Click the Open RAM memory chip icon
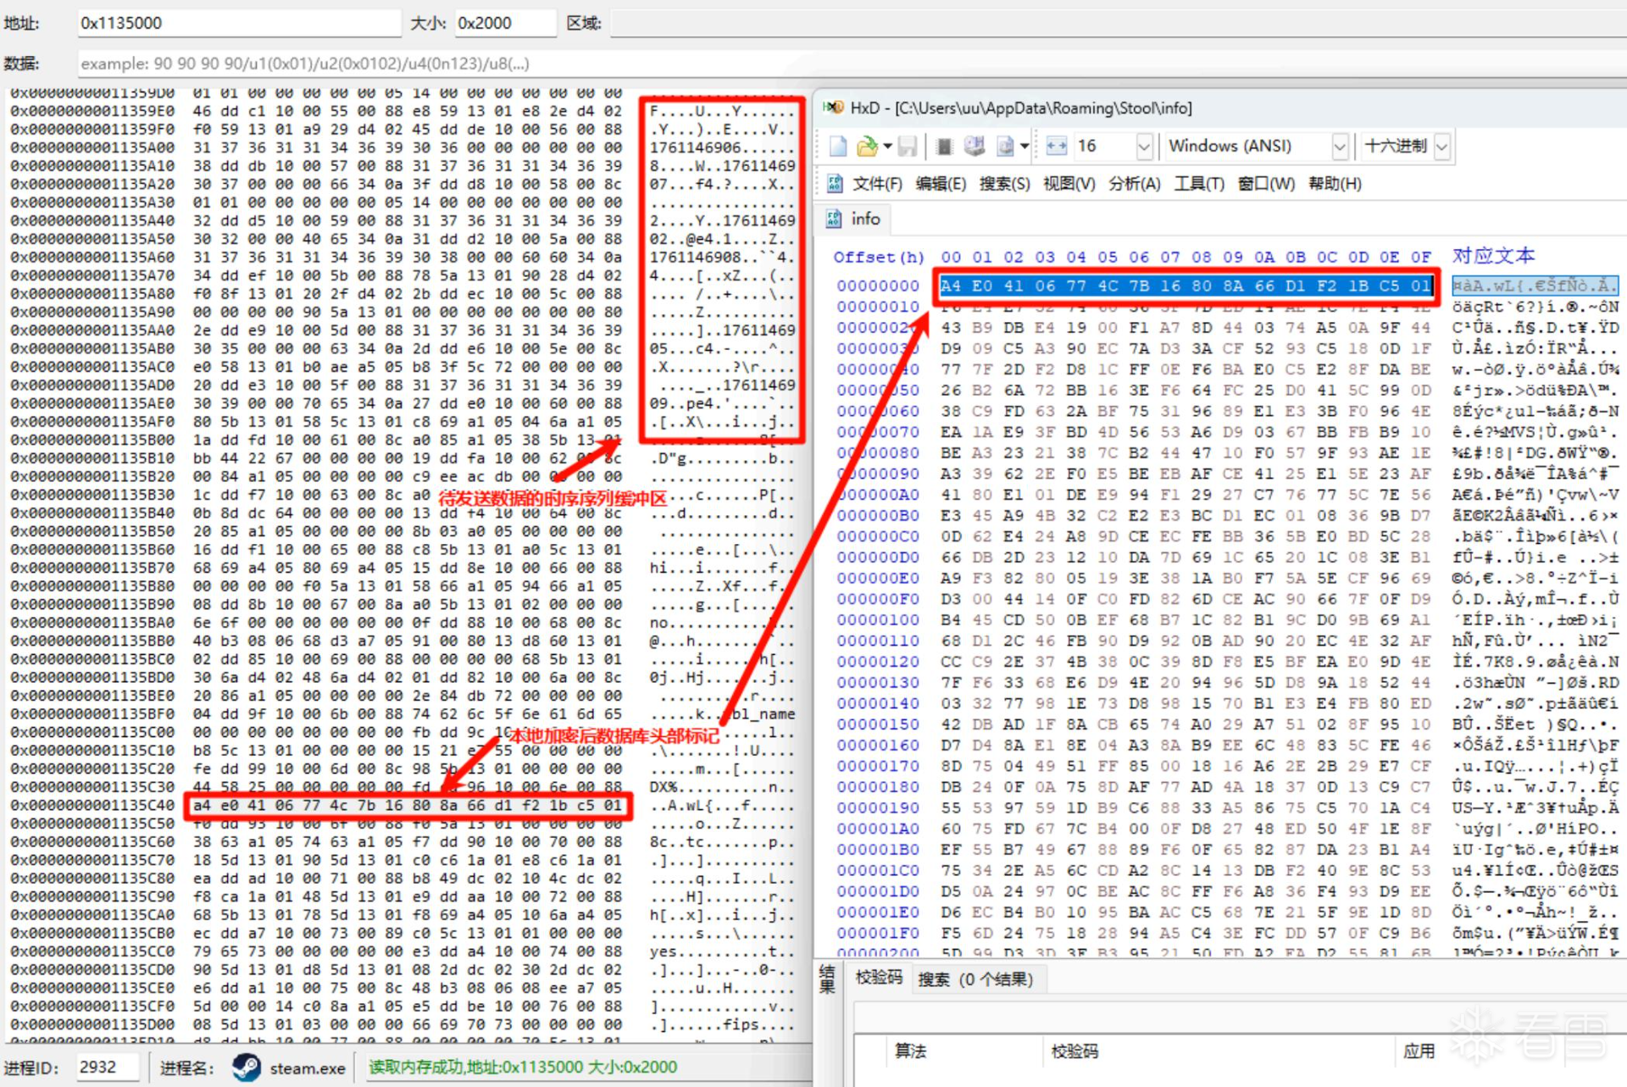The height and width of the screenshot is (1087, 1627). tap(944, 147)
